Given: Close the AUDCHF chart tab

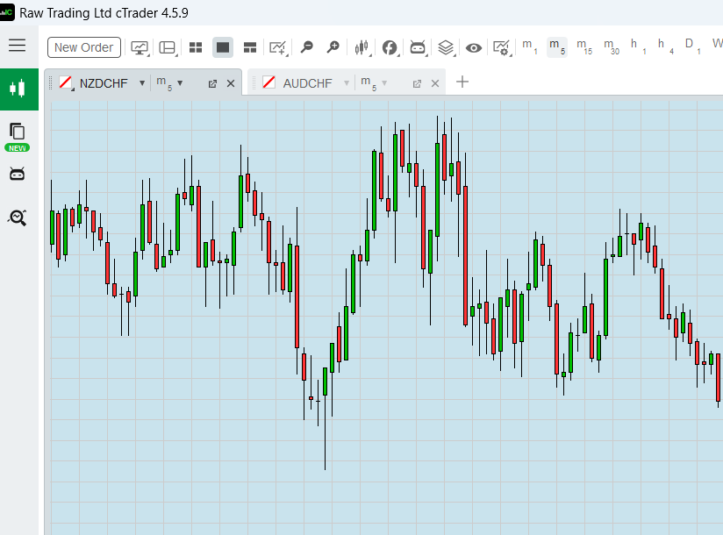Looking at the screenshot, I should [x=435, y=84].
